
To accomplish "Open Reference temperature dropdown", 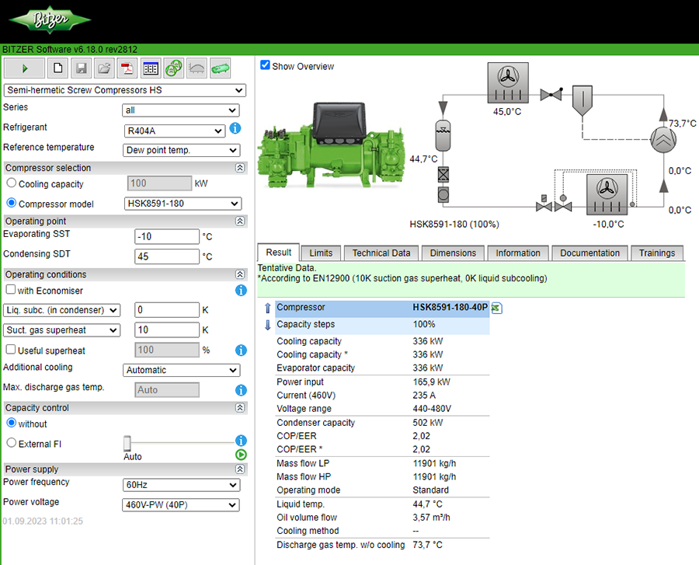I will pos(182,150).
